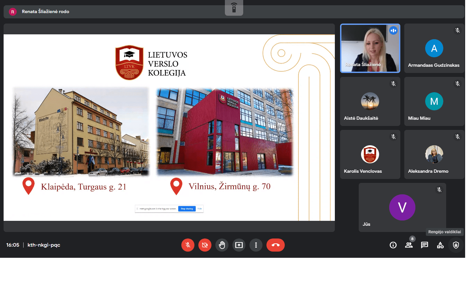The image size is (472, 282).
Task: Click the Lietuvos Verslo Kolegija logo crest
Action: pyautogui.click(x=129, y=63)
